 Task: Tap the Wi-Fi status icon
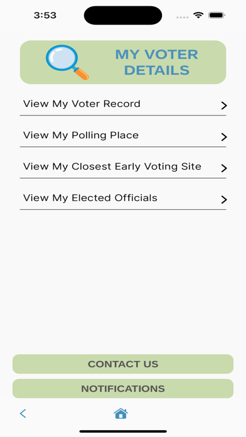click(x=198, y=15)
